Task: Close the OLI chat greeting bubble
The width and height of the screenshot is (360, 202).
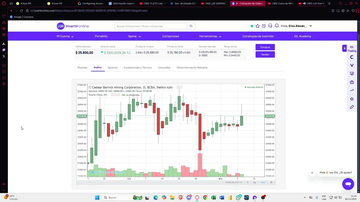Action: point(312,173)
